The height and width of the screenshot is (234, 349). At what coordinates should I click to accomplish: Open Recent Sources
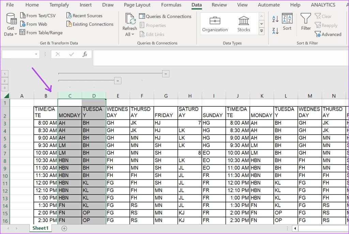click(x=85, y=16)
